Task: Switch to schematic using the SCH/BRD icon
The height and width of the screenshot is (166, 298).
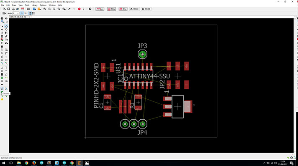Action: (x=23, y=9)
